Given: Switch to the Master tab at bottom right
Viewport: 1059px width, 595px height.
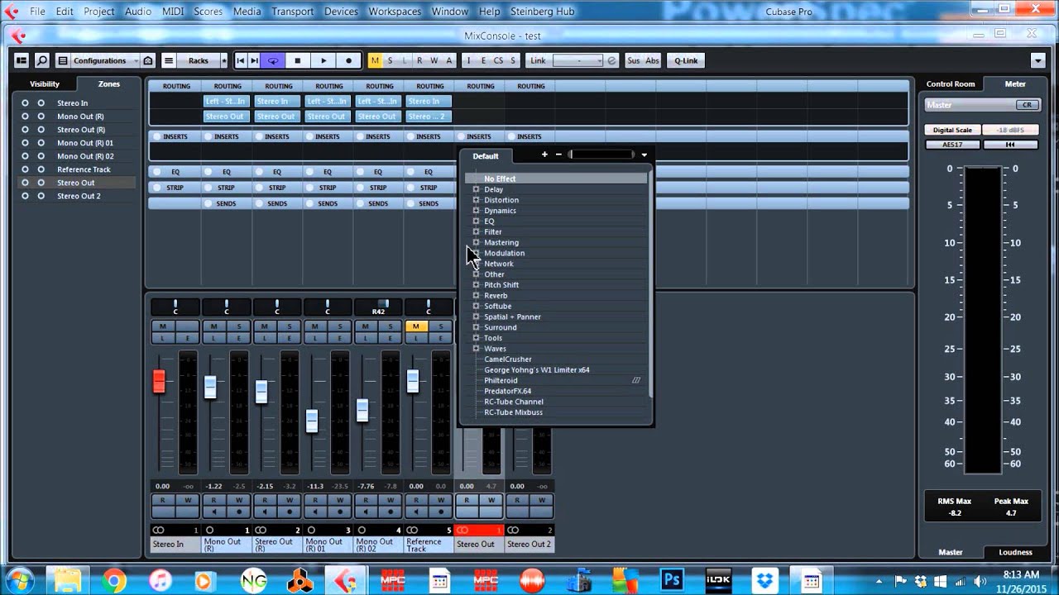Looking at the screenshot, I should (x=951, y=552).
